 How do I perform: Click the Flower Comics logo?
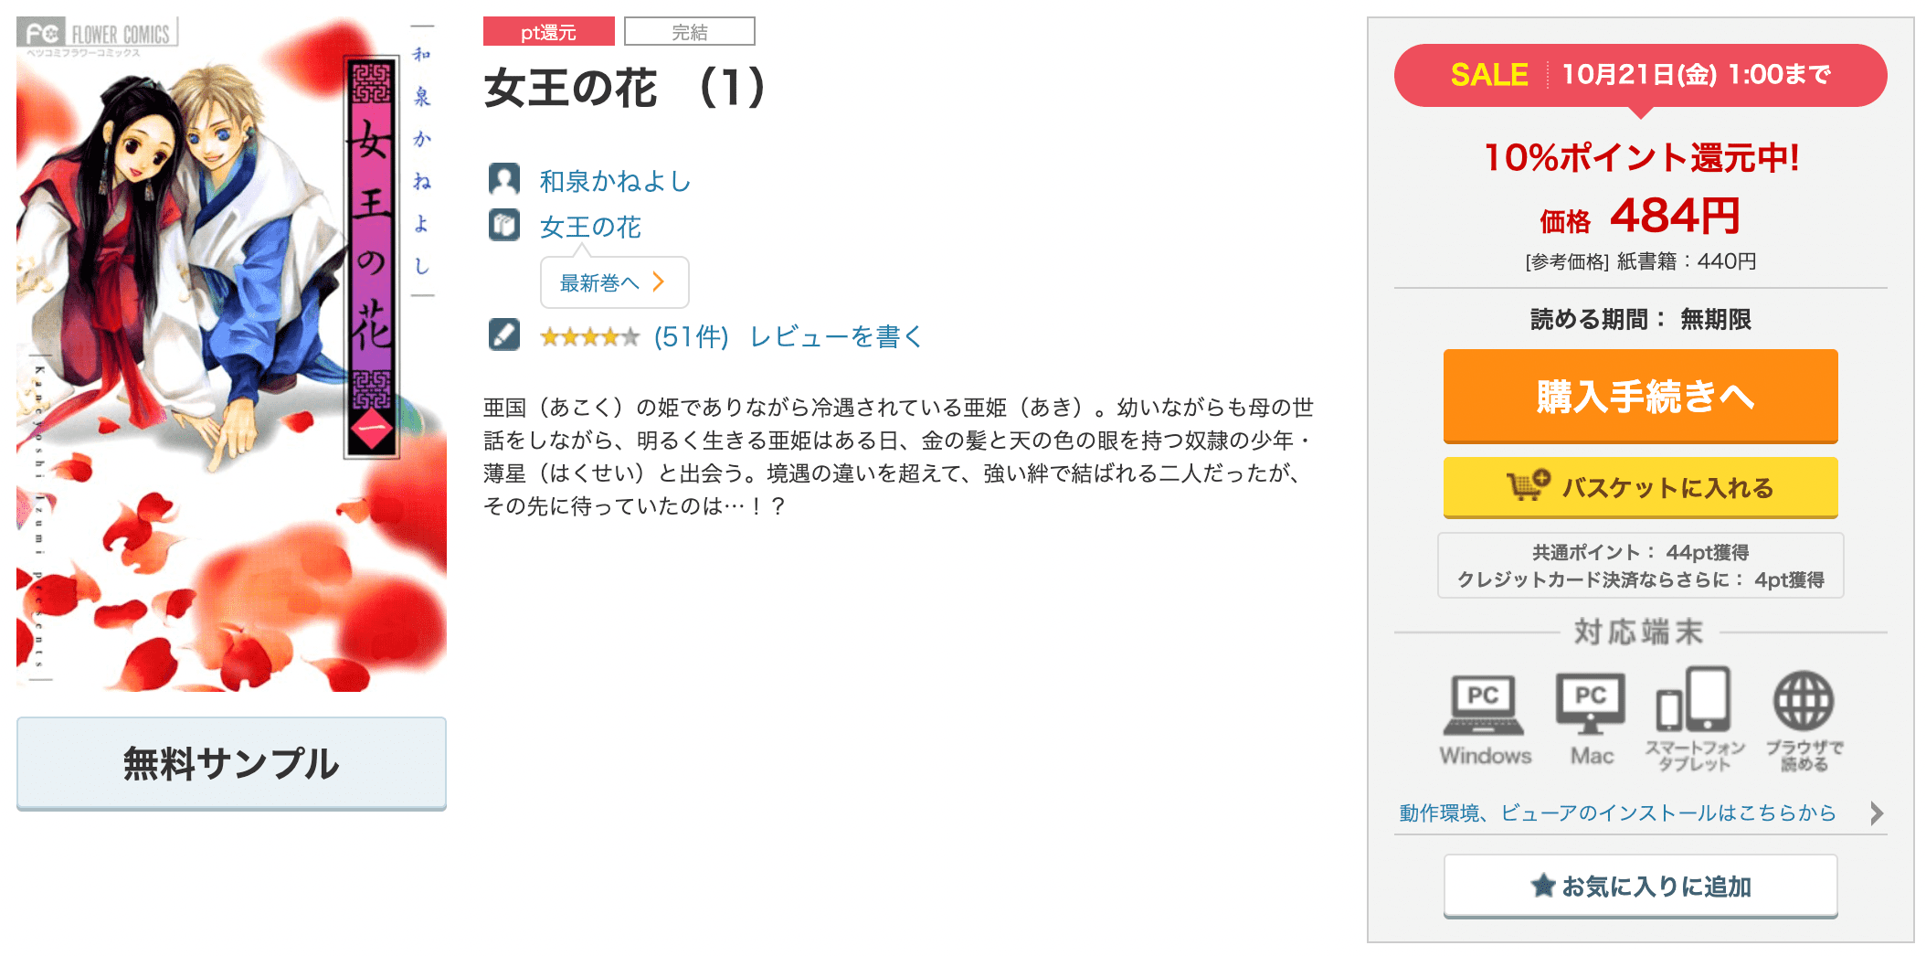pos(98,35)
